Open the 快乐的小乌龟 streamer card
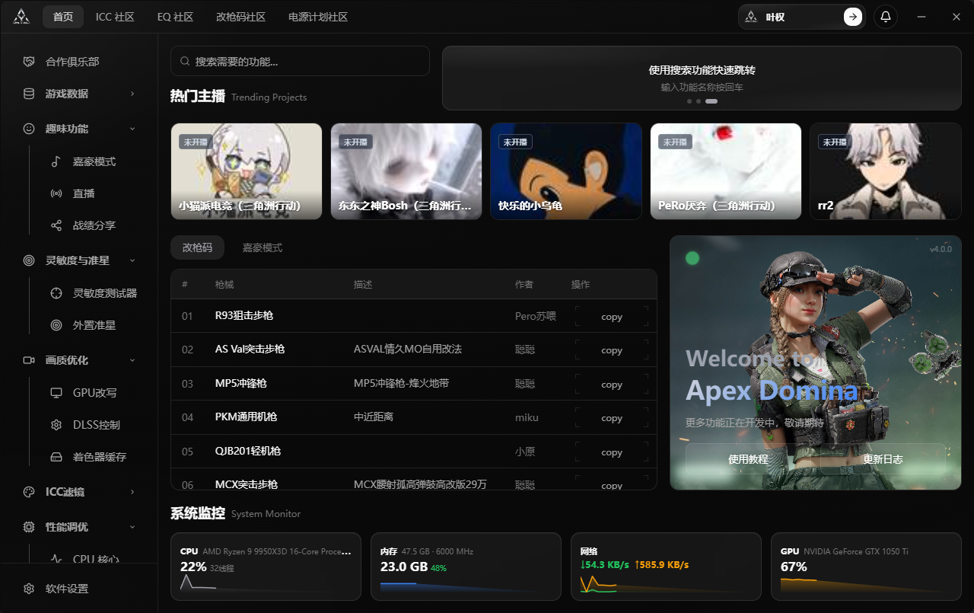Image resolution: width=974 pixels, height=613 pixels. point(566,171)
